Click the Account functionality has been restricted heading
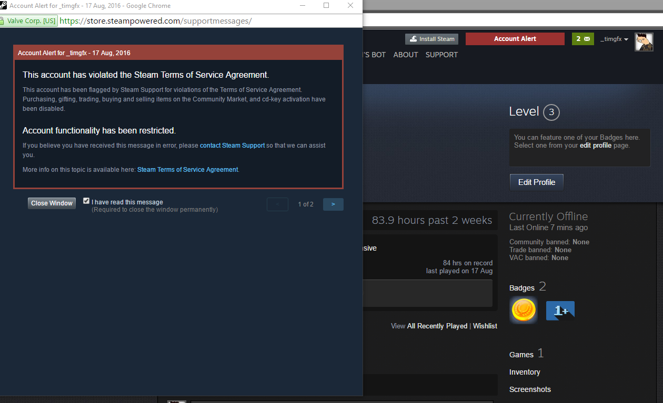 tap(99, 131)
